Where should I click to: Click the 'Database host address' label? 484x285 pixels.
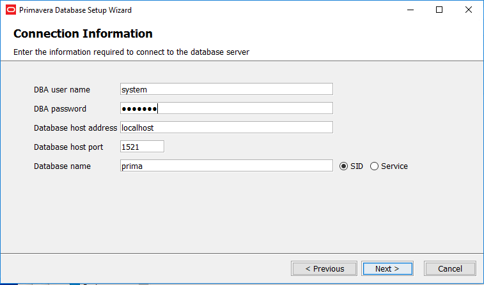tap(75, 128)
